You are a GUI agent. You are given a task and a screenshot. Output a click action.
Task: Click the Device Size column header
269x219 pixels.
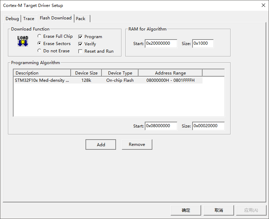86,73
